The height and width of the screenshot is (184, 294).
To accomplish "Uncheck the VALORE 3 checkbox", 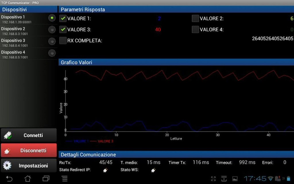I will [63, 30].
